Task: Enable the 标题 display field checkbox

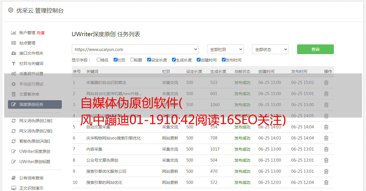Action: pyautogui.click(x=132, y=60)
